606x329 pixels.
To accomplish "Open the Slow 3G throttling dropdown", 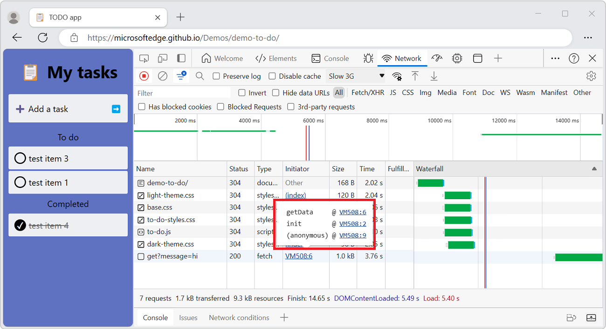I will coord(356,75).
